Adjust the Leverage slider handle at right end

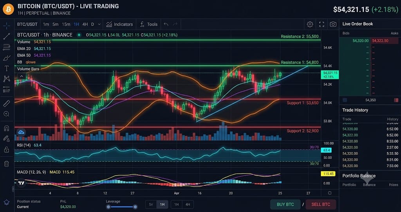click(135, 207)
